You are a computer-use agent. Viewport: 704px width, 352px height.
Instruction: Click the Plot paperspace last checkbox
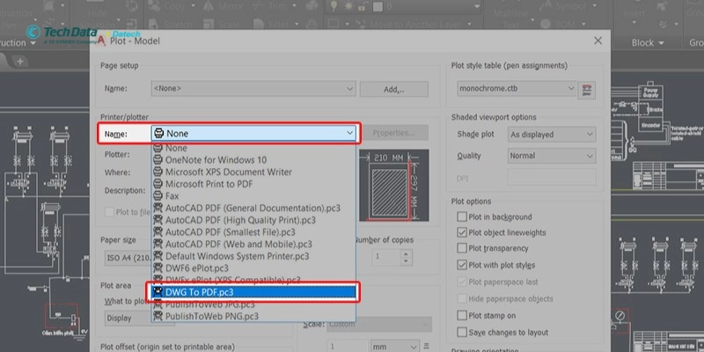point(461,282)
